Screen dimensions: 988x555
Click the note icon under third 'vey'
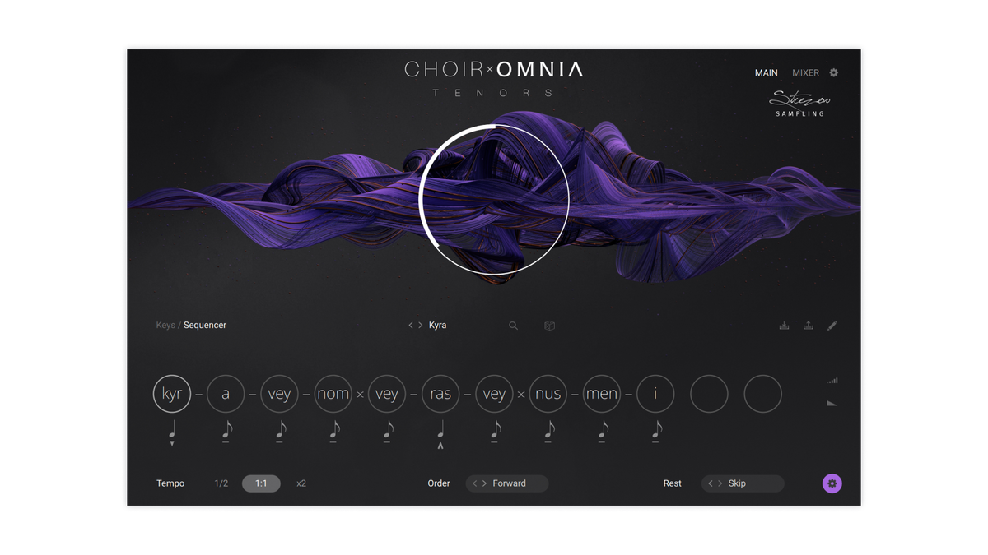tap(495, 431)
